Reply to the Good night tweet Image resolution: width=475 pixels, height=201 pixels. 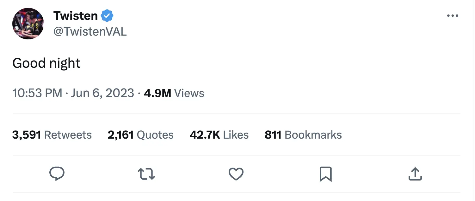coord(57,174)
